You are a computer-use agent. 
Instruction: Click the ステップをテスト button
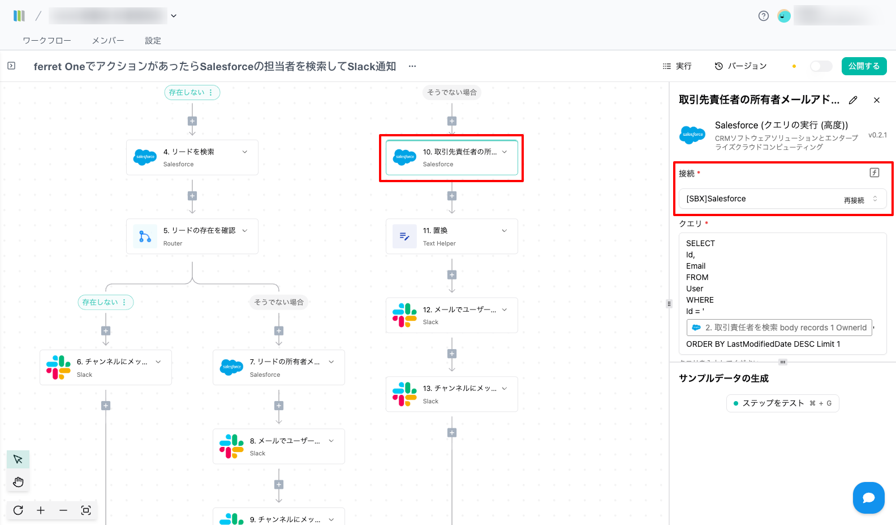[783, 403]
